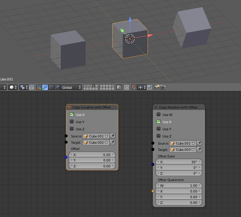This screenshot has height=217, width=241.
Task: Select the rotate manipulator arc icon
Action: tap(51, 88)
